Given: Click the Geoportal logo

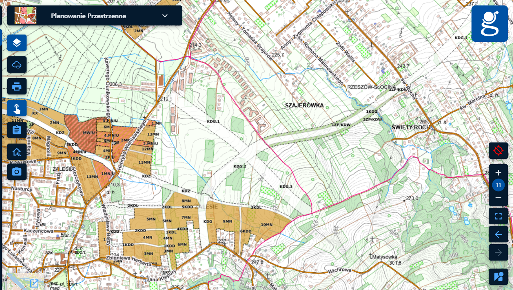Looking at the screenshot, I should click(x=490, y=24).
